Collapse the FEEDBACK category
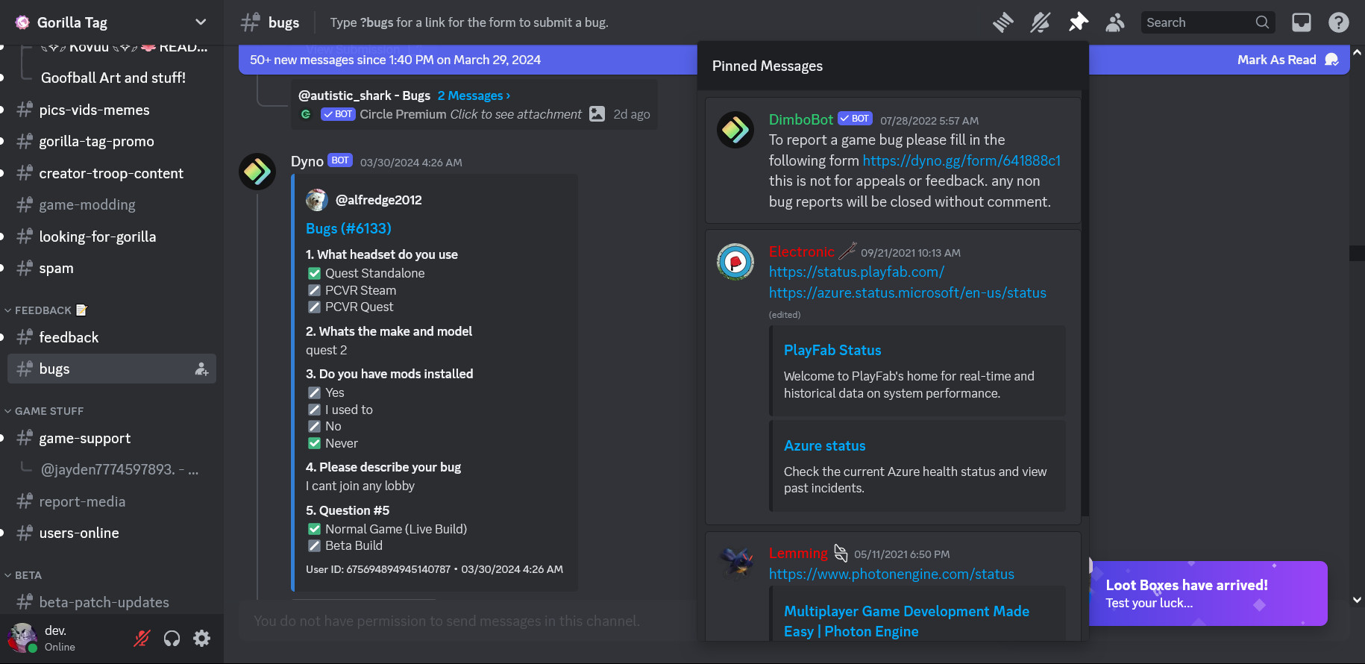Screen dimensions: 1365x664 [x=43, y=310]
